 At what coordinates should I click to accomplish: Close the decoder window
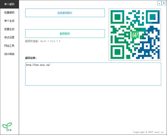tap(163, 3)
